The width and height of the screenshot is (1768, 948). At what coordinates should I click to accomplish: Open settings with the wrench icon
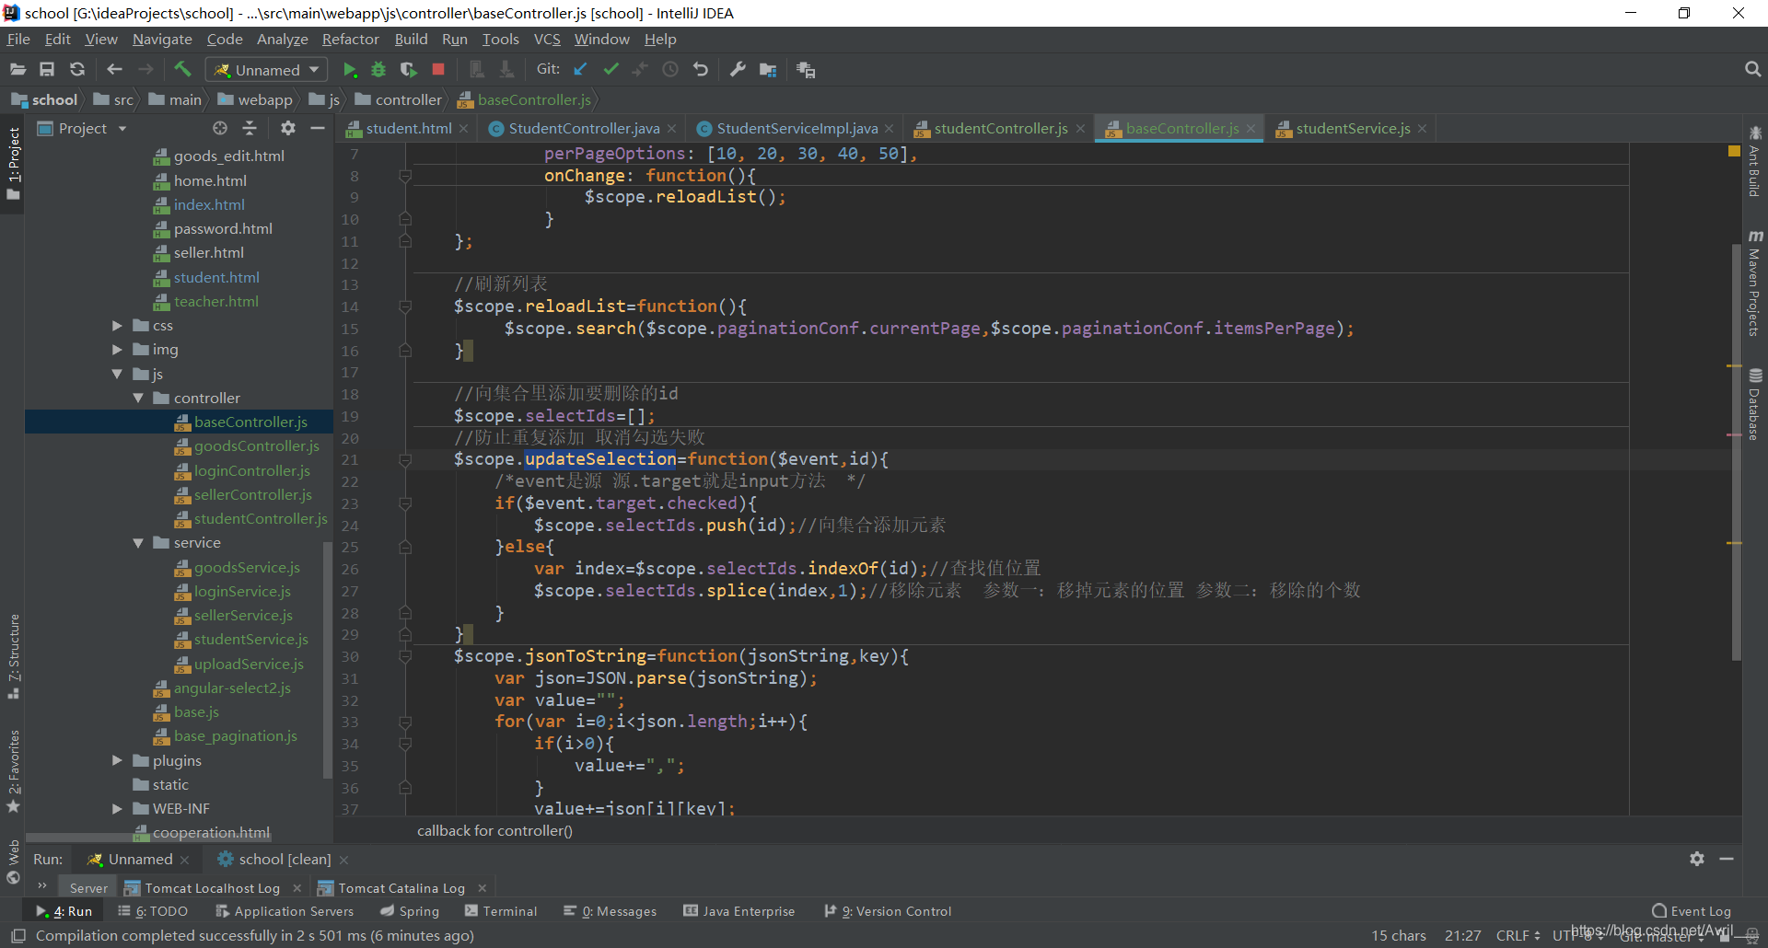click(x=738, y=69)
